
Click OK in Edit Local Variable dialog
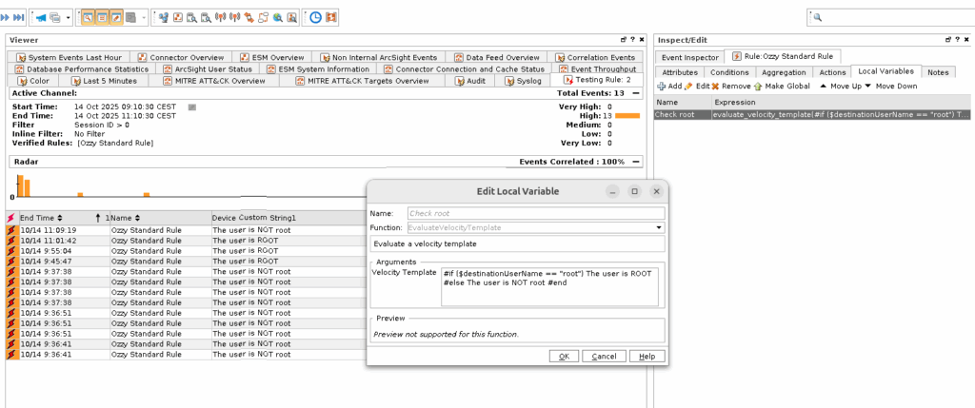tap(565, 356)
